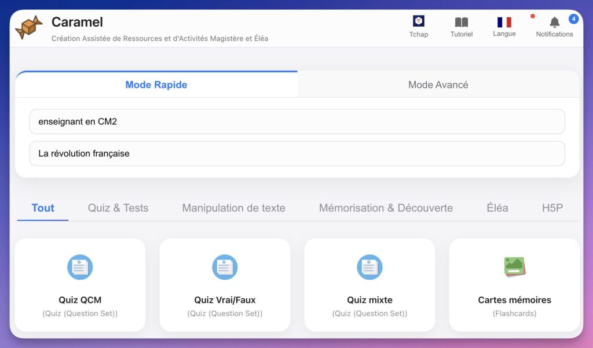Click the 'La révolution française' text field
The height and width of the screenshot is (348, 593).
(x=297, y=154)
